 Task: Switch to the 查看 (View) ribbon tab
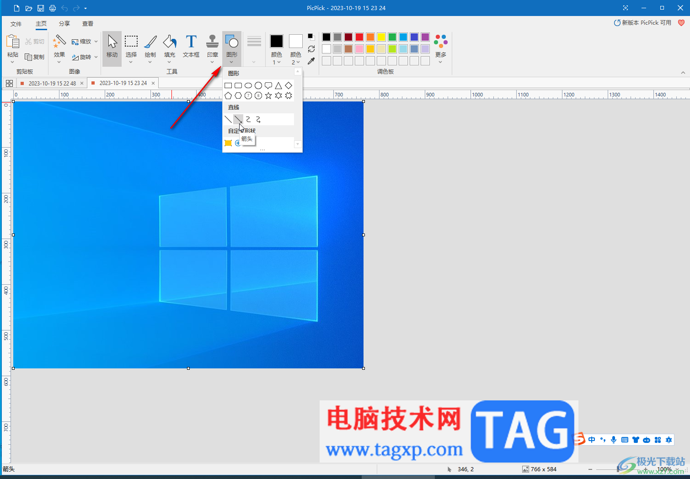tap(88, 24)
